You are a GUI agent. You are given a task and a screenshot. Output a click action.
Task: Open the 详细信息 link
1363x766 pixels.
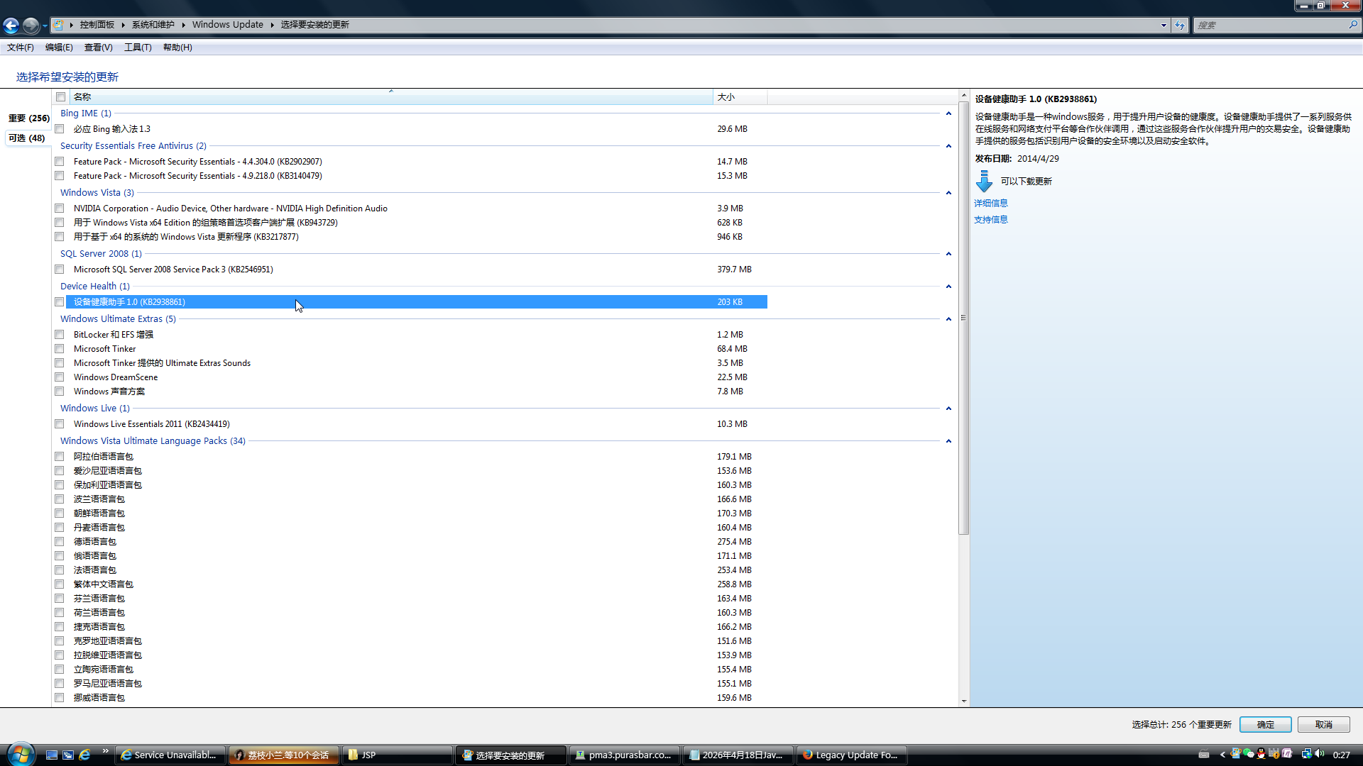point(990,204)
